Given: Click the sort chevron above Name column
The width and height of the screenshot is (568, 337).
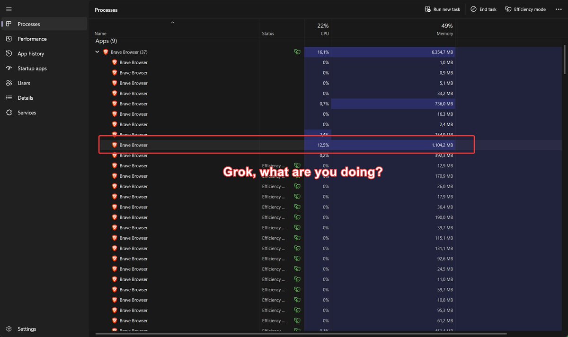Looking at the screenshot, I should 173,22.
